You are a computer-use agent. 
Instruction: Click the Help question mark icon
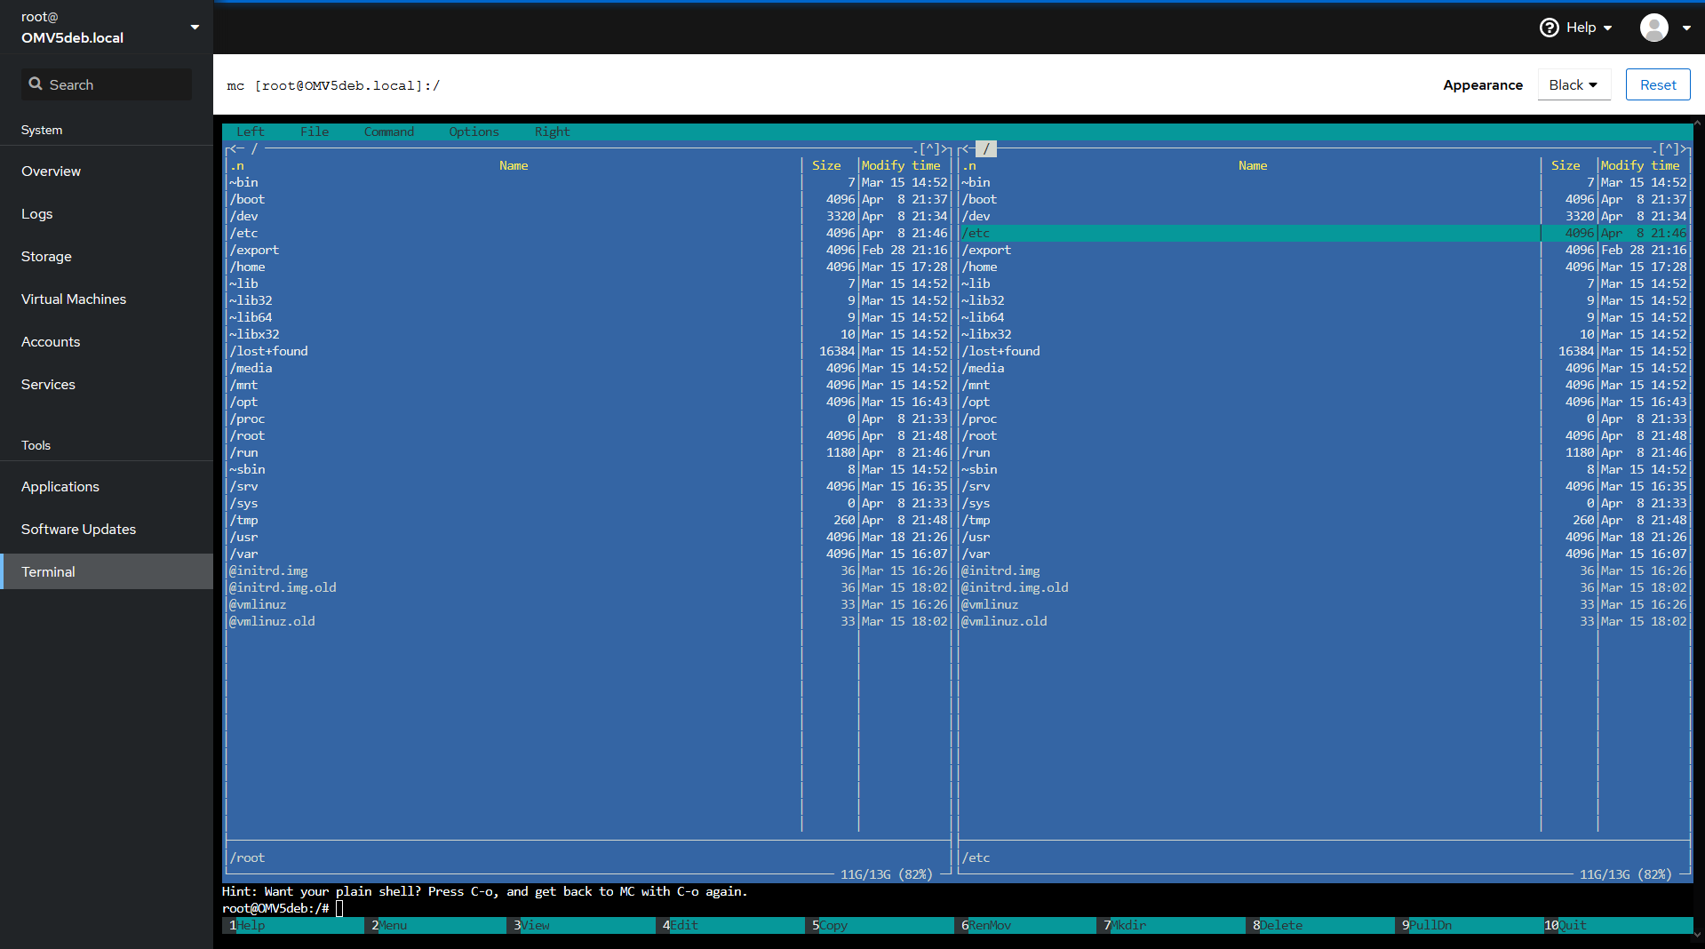(x=1549, y=28)
